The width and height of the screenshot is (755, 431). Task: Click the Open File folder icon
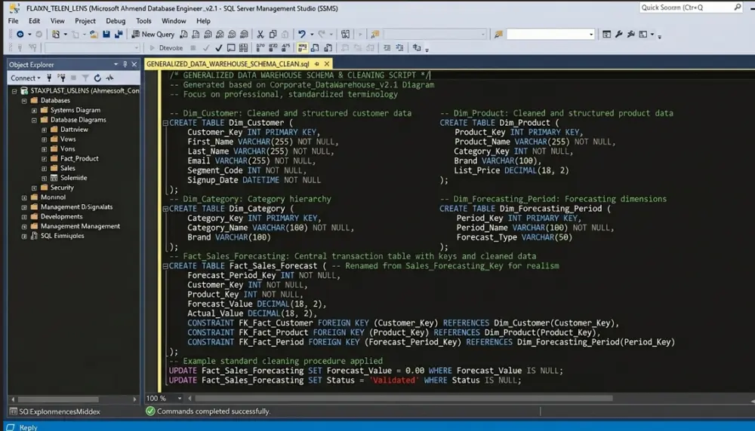(94, 34)
